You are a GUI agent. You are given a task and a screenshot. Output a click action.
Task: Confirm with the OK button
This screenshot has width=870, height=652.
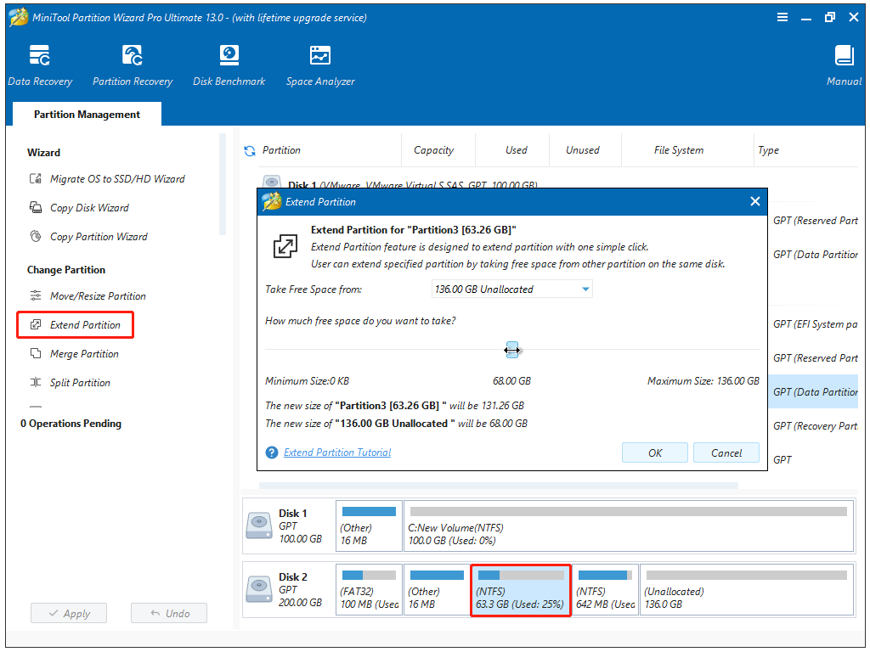[654, 452]
